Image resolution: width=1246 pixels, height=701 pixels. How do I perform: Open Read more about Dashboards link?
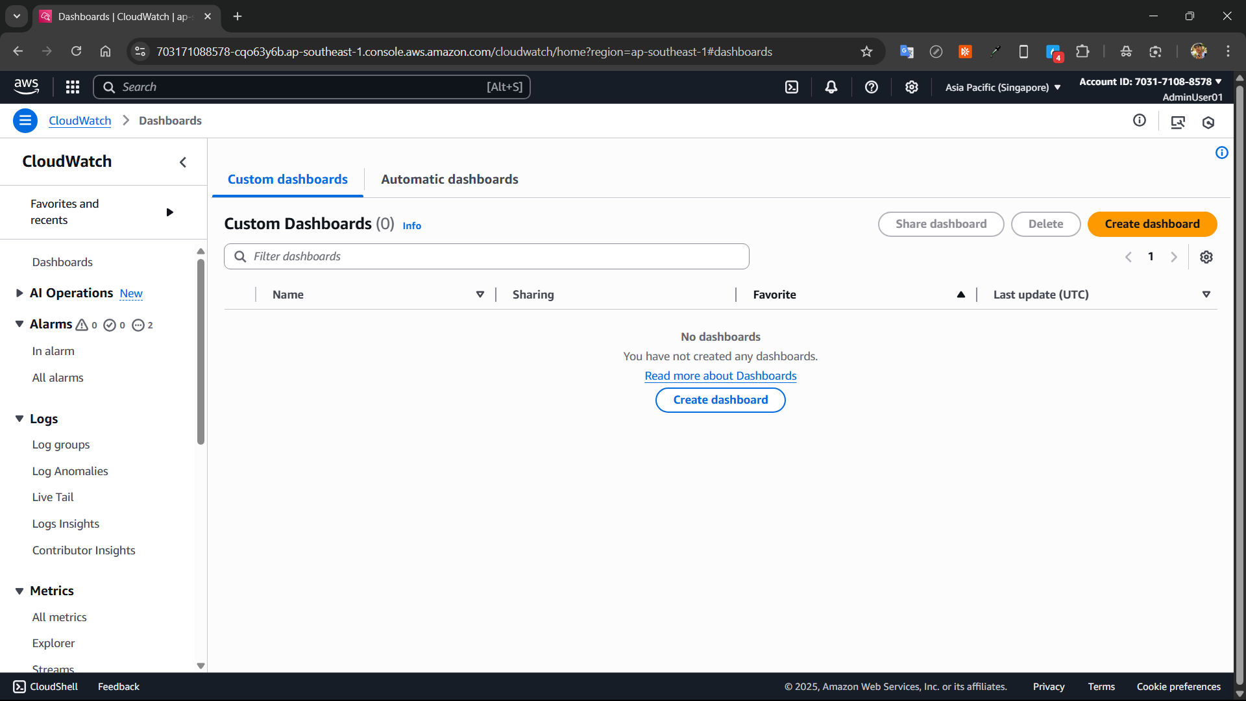coord(720,376)
